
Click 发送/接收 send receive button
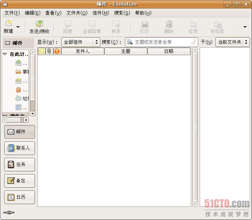coord(40,27)
